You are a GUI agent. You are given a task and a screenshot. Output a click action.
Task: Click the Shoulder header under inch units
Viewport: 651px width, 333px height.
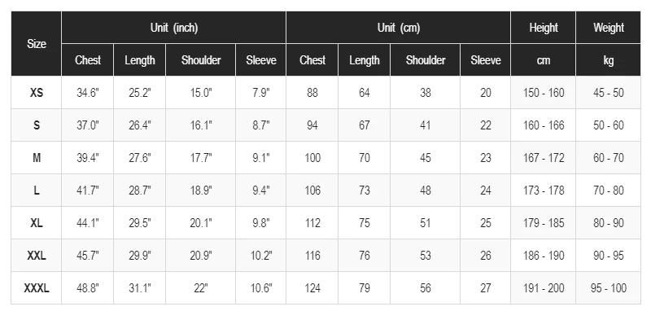(x=200, y=60)
